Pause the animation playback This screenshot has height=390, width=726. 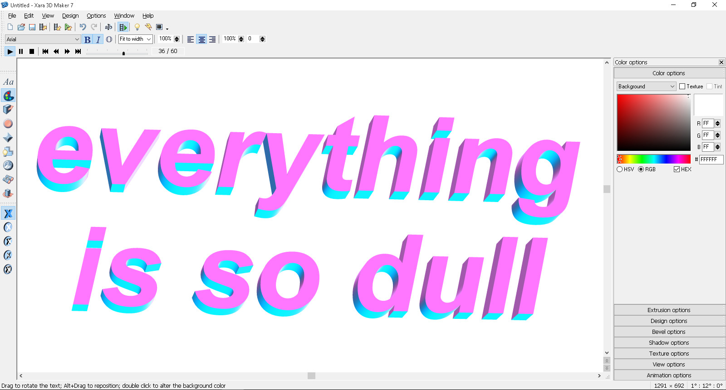[x=21, y=52]
